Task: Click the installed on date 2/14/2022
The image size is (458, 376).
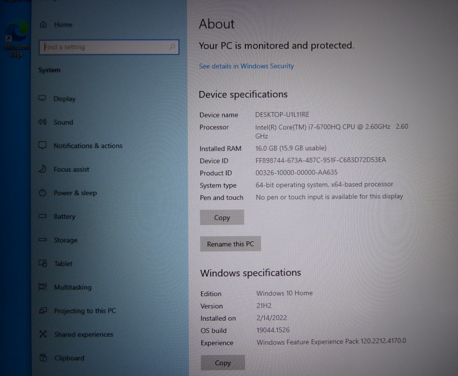Action: click(272, 318)
